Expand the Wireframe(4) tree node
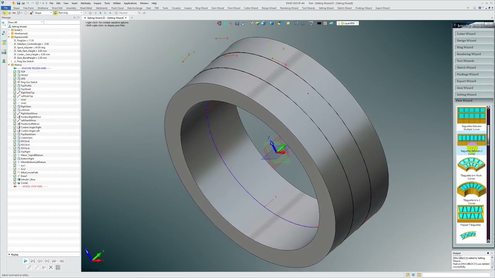The image size is (495, 278). [9, 34]
